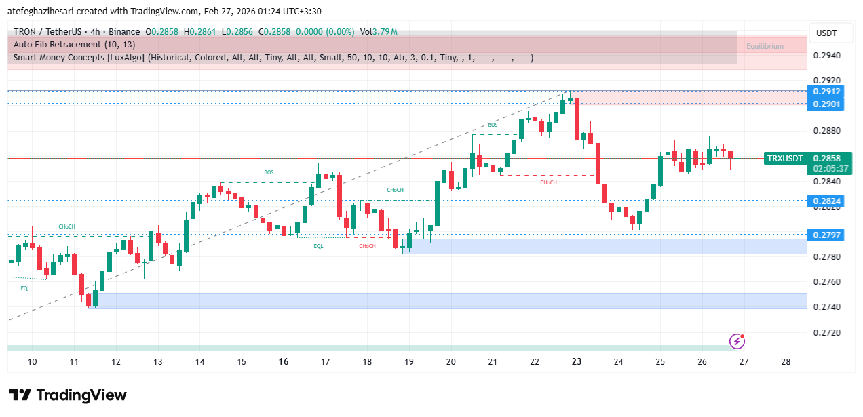863x417 pixels.
Task: Click the green BOS label near Feb 21
Action: [493, 125]
